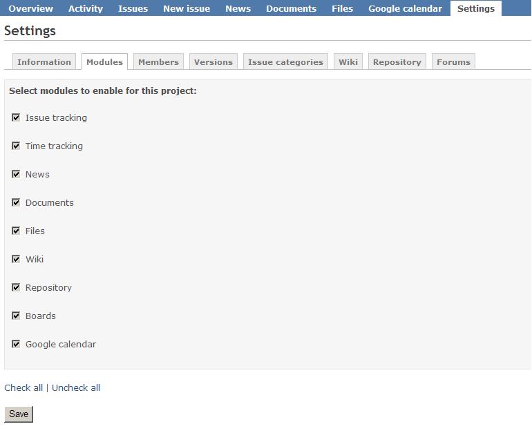Toggle the Time tracking checkbox
Screen dimensions: 532x433
pos(16,146)
